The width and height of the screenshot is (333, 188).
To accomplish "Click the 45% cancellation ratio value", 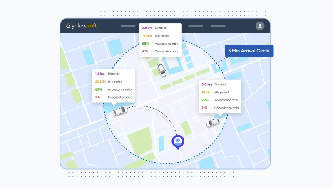I will tap(145, 51).
